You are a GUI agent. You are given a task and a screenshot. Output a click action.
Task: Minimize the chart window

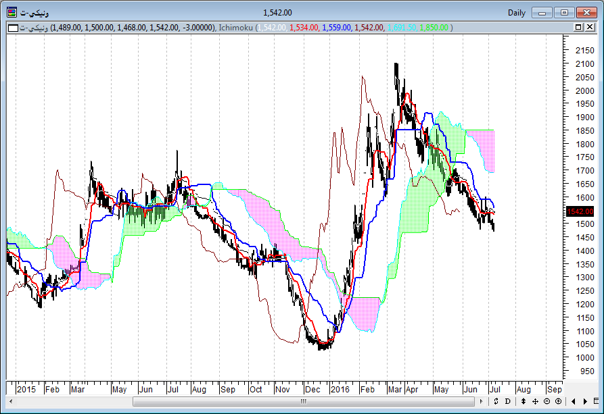pyautogui.click(x=542, y=13)
